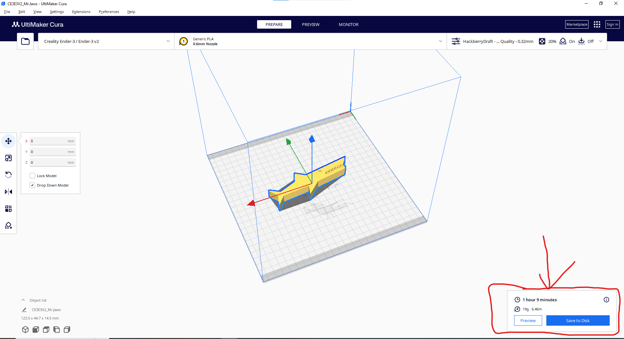Rename model with the pencil icon
This screenshot has width=624, height=339.
[24, 310]
